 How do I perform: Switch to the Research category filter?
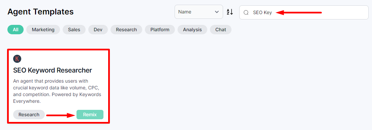click(126, 30)
